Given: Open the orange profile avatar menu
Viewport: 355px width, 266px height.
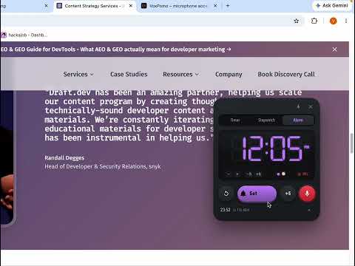Looking at the screenshot, I should 334,21.
